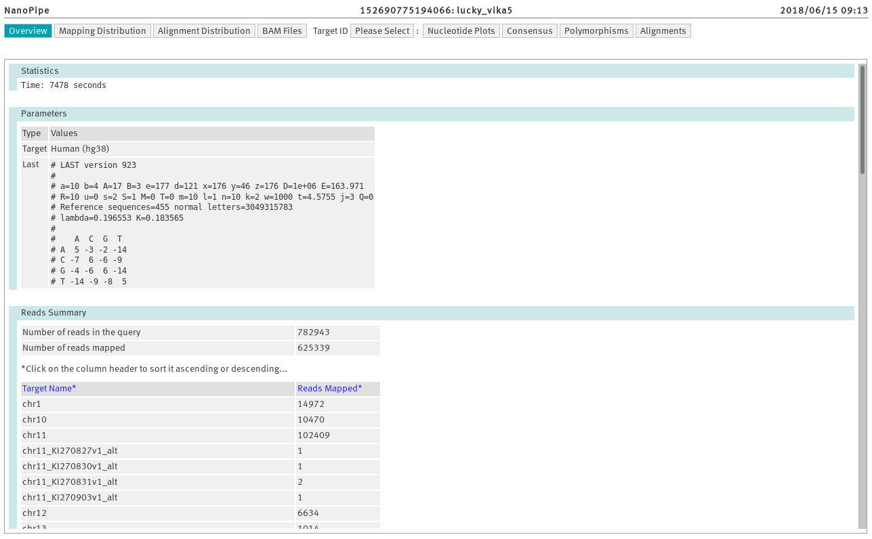Select chr11_KI270830v1_alt row name
872x539 pixels.
coord(158,467)
